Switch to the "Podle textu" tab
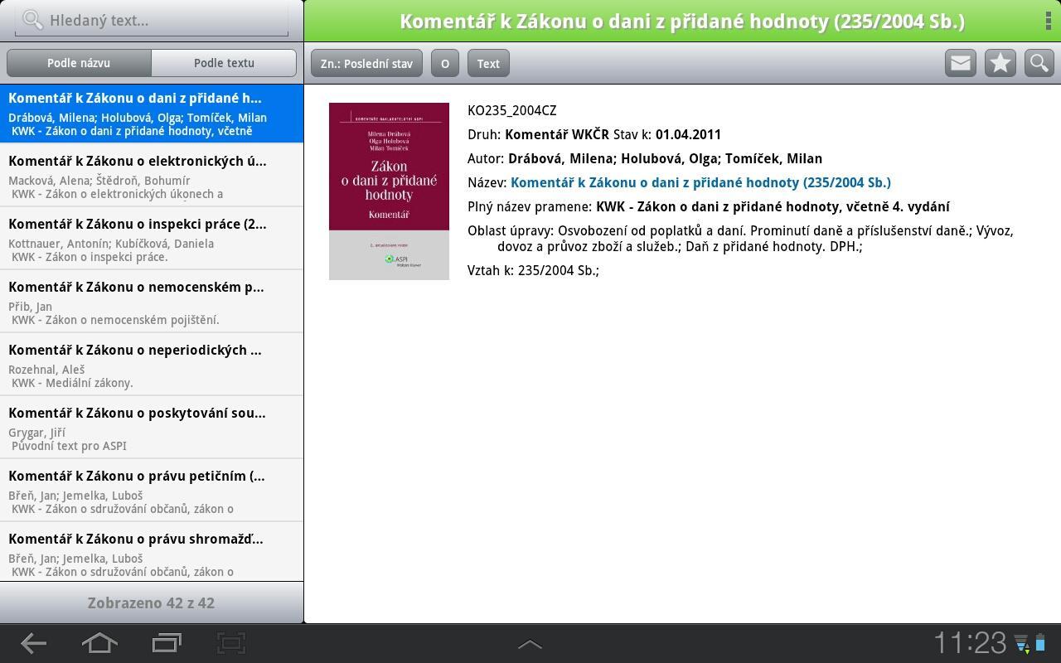Viewport: 1061px width, 663px height. (x=223, y=62)
